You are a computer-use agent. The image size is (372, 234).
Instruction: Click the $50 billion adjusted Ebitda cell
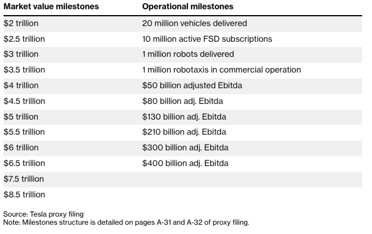(x=192, y=85)
